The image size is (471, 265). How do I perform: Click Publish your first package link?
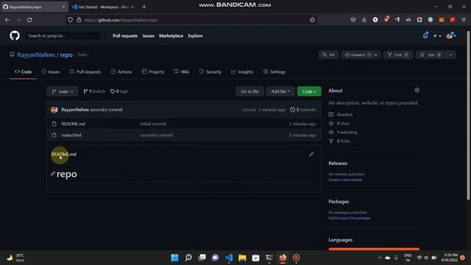(349, 218)
